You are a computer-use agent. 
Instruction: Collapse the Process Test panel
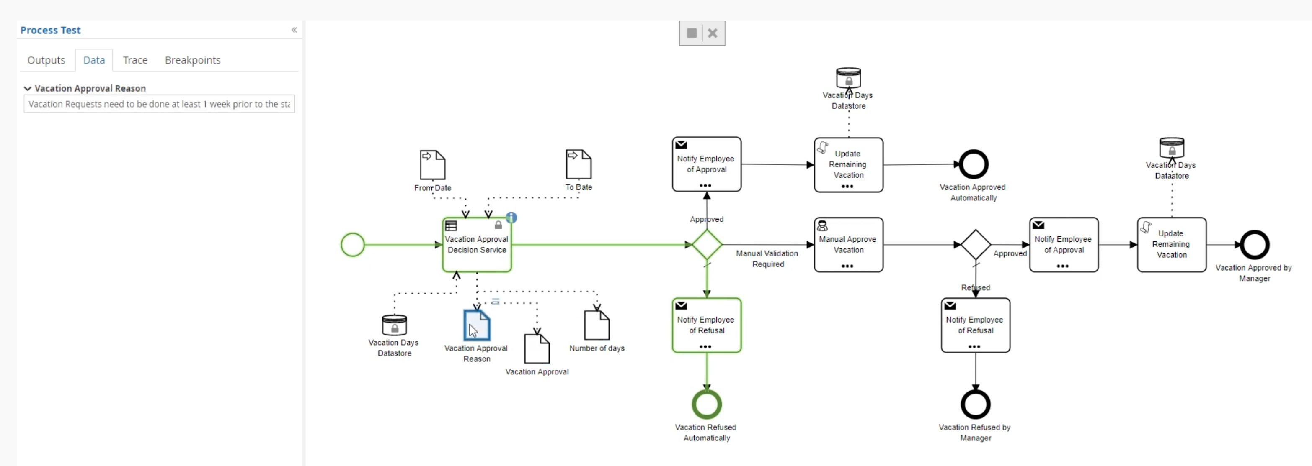click(x=294, y=30)
